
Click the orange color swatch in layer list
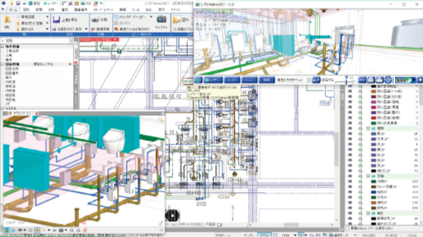(373, 91)
